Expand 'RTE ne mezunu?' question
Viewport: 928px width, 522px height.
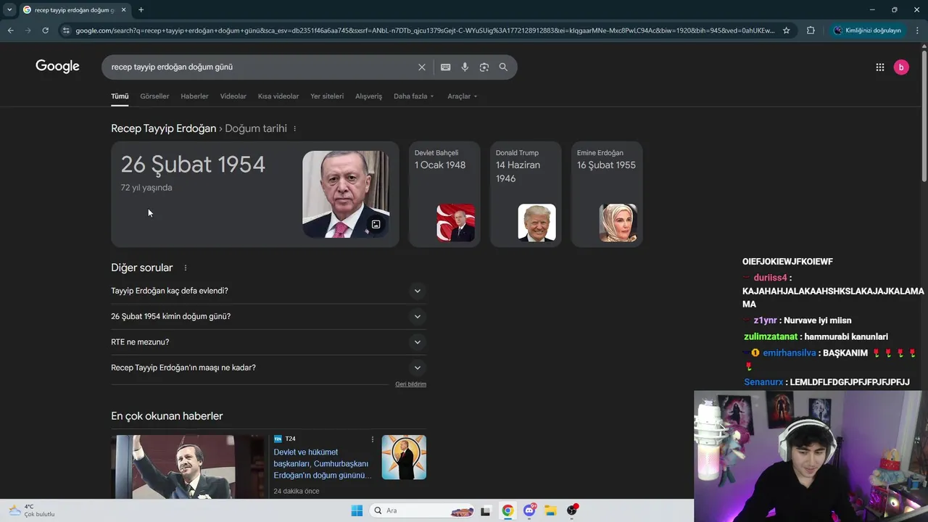point(268,342)
